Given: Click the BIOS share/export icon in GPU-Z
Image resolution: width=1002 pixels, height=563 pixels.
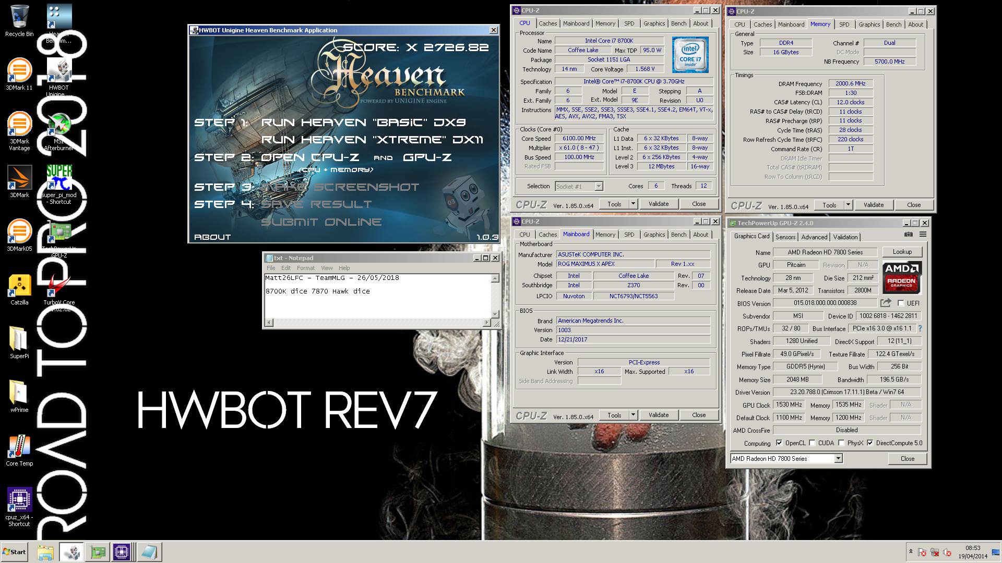Looking at the screenshot, I should (x=886, y=303).
